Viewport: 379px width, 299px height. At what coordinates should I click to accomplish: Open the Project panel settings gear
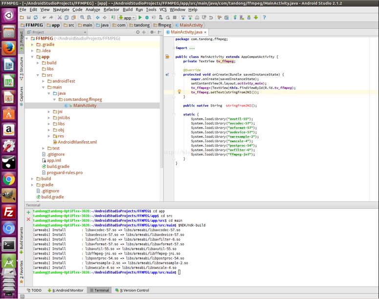point(152,32)
